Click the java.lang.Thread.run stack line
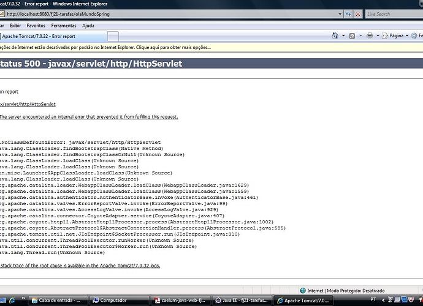Viewport: 423px width, 306px height. click(52, 253)
